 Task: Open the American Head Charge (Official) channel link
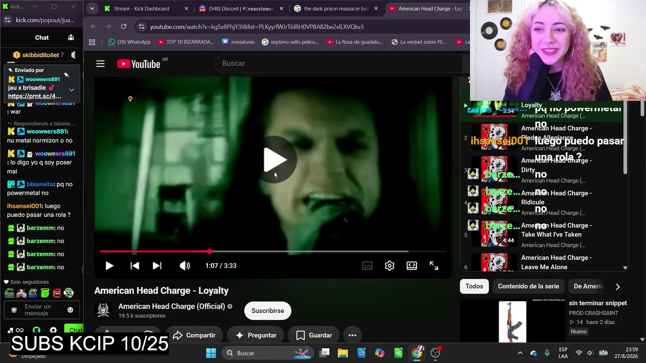pos(172,307)
